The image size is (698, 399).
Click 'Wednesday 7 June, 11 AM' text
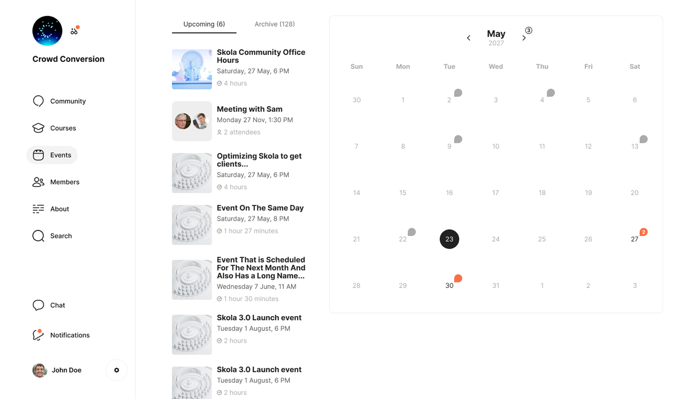click(257, 286)
